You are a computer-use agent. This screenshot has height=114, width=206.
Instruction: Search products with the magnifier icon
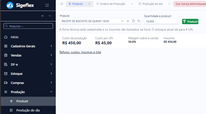pos(139,21)
